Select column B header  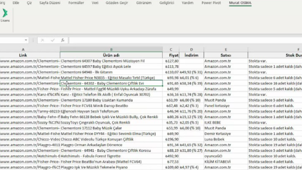[x=111, y=49]
